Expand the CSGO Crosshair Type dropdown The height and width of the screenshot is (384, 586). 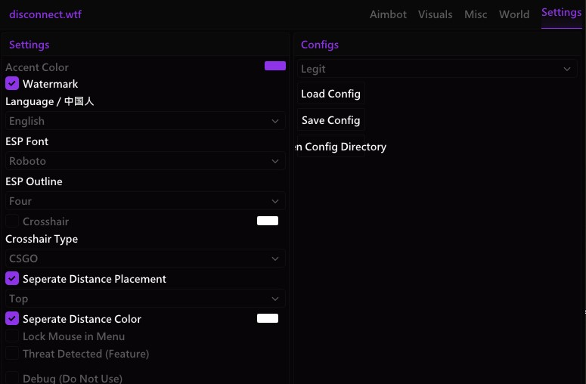tap(145, 259)
